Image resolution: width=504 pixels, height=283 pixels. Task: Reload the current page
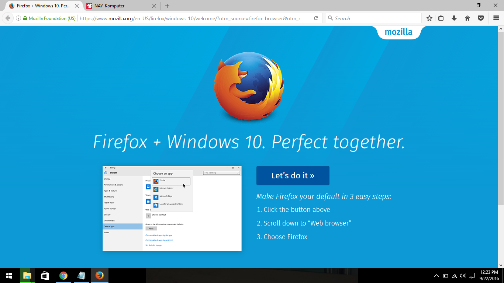[x=316, y=18]
